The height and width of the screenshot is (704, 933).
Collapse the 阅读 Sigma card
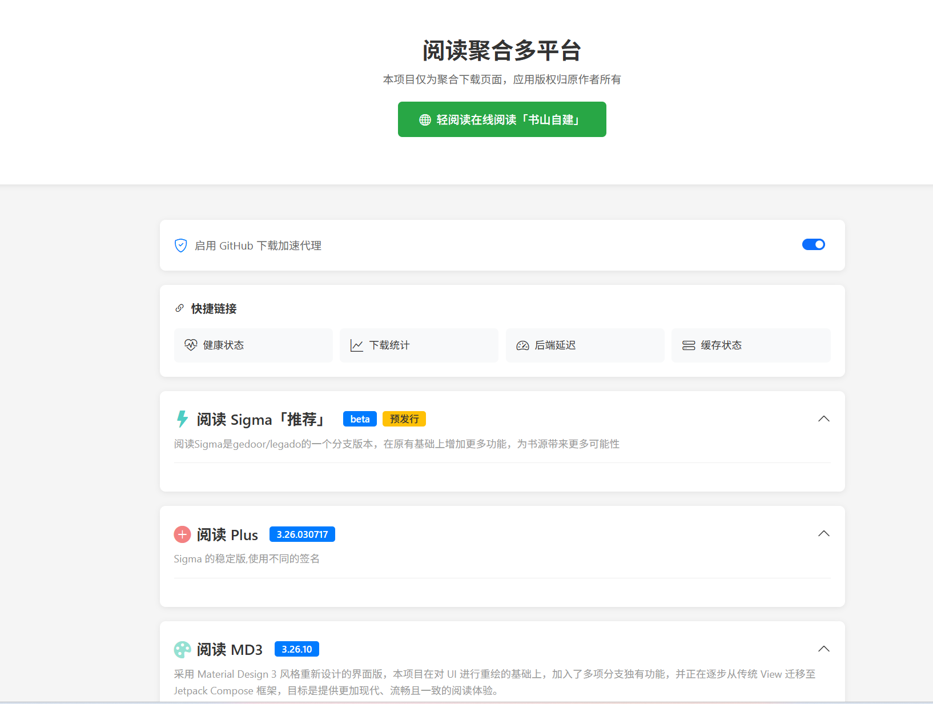coord(823,419)
